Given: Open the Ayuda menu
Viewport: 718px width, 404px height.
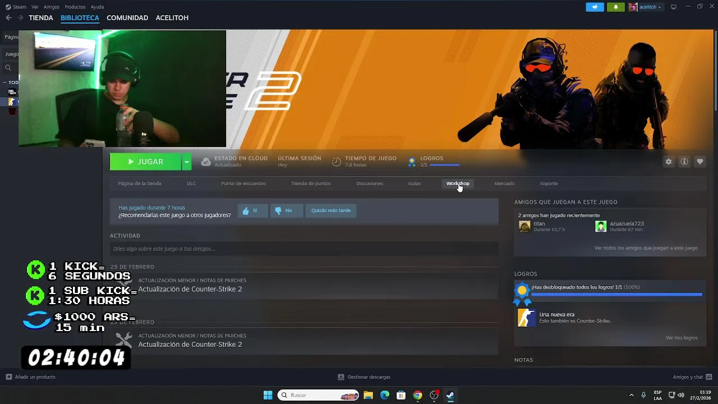Looking at the screenshot, I should [x=97, y=7].
